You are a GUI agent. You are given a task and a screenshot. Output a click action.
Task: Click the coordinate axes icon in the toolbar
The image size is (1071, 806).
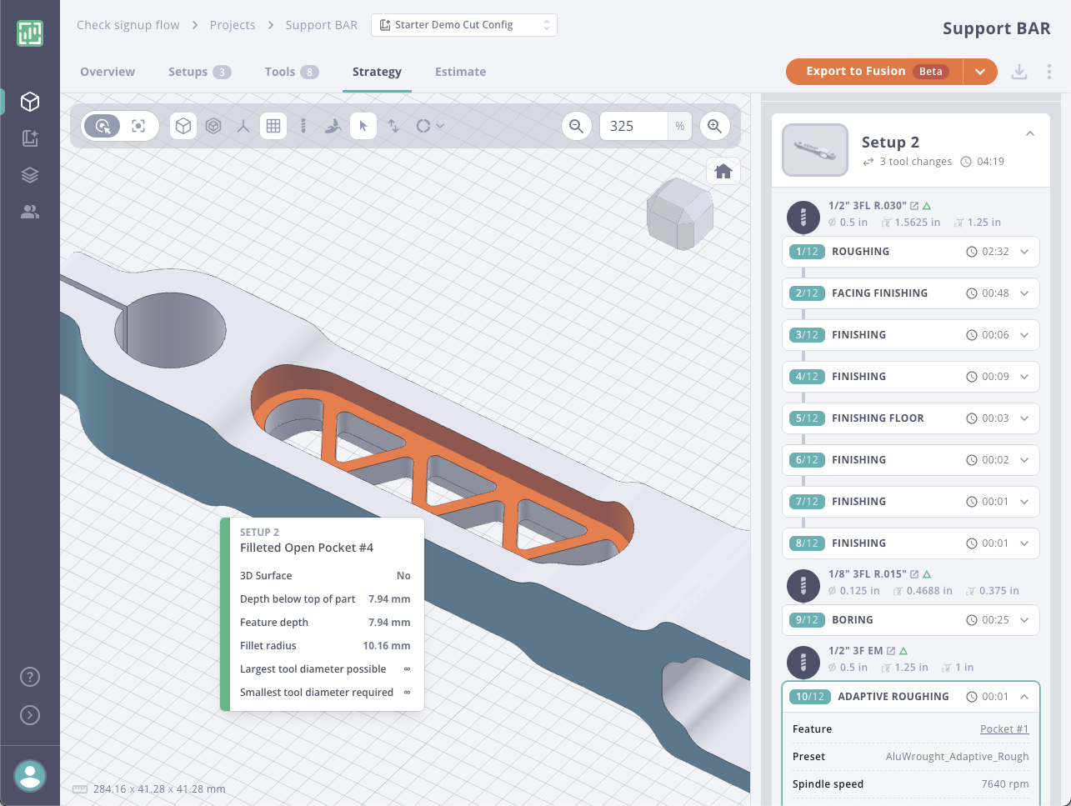[x=243, y=126]
